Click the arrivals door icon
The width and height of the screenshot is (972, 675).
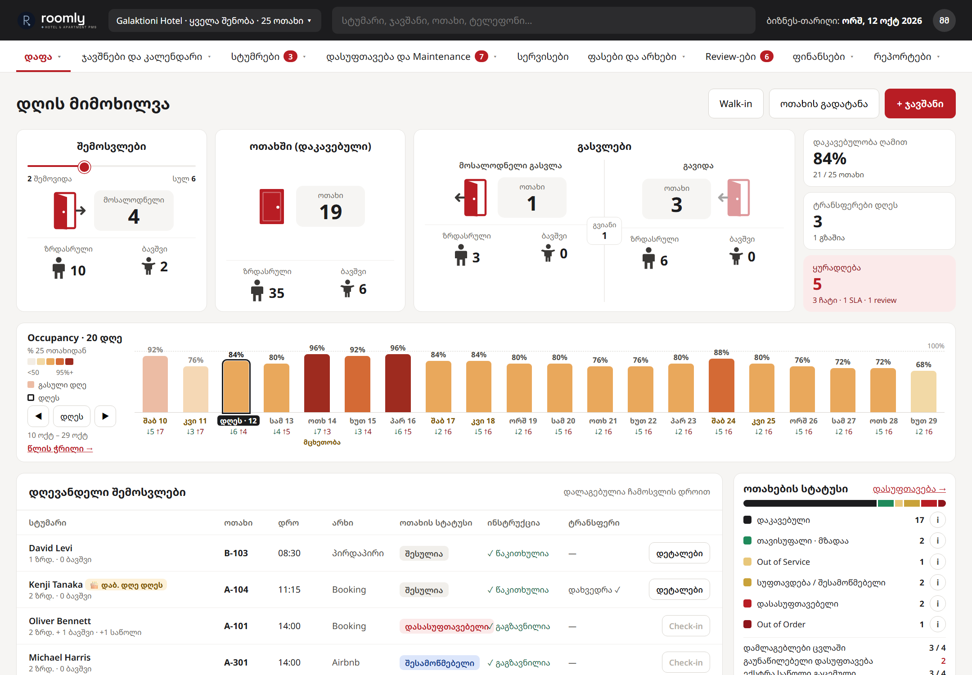69,211
